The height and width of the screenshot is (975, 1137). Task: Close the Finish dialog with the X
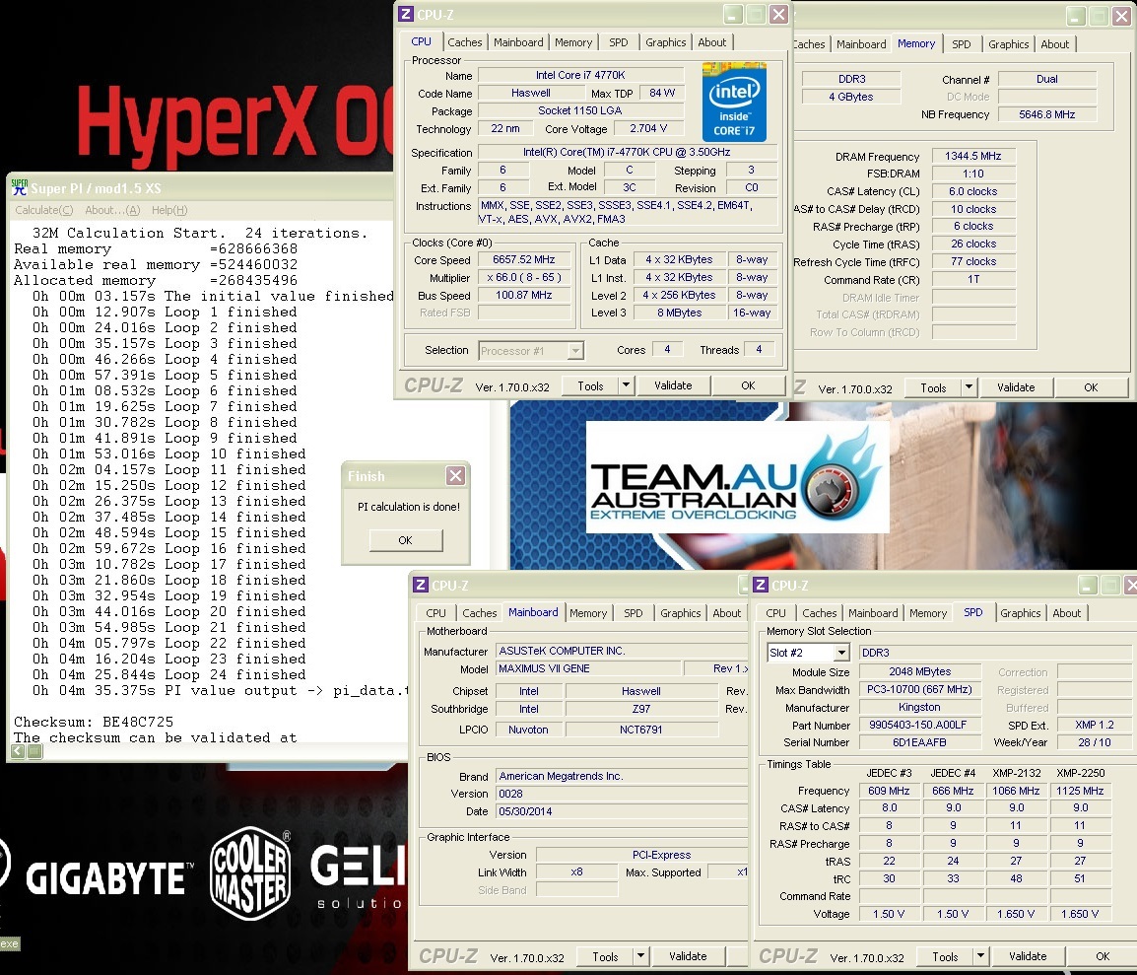pyautogui.click(x=455, y=476)
